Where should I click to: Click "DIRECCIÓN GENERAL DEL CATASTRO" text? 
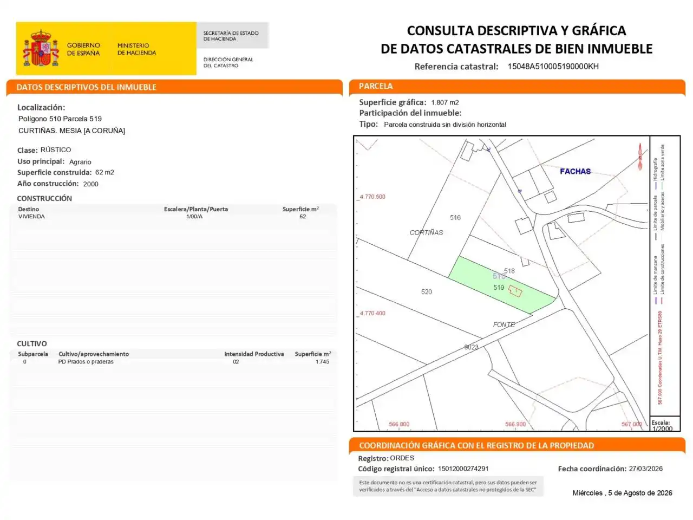(228, 62)
